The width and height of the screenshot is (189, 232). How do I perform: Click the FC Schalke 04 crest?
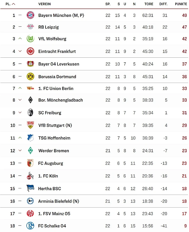pos(30,226)
